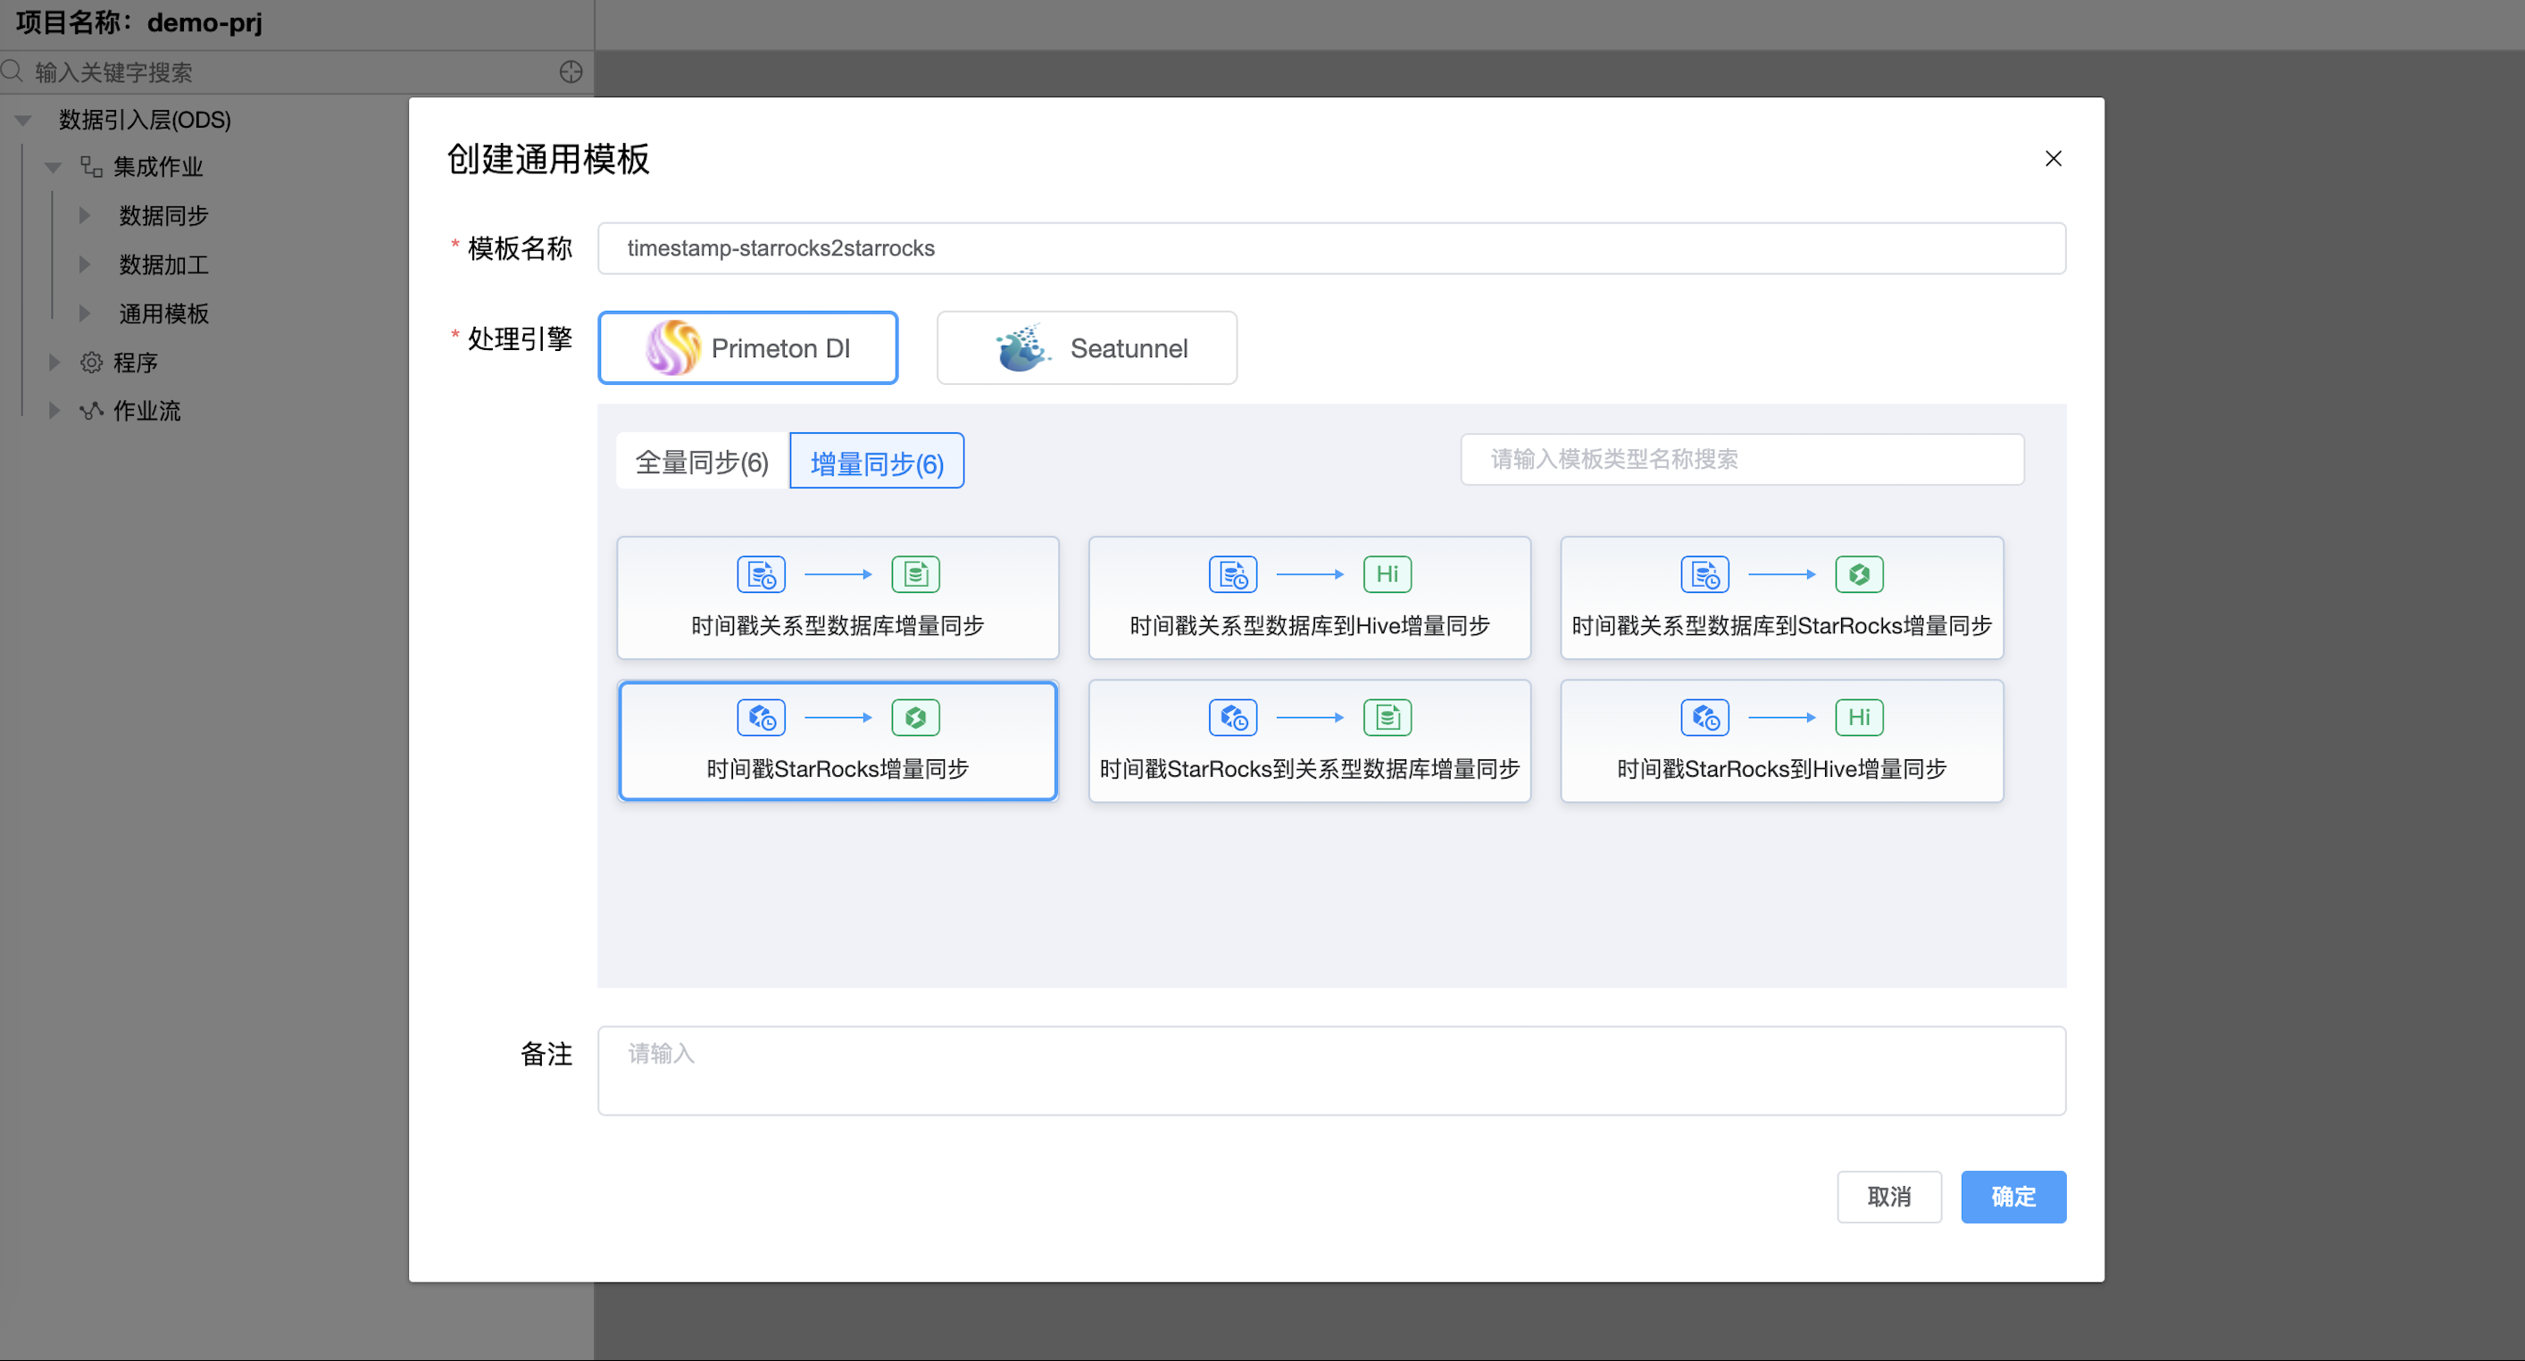This screenshot has width=2525, height=1361.
Task: Select Seatunnel as the processing engine
Action: pyautogui.click(x=1086, y=348)
